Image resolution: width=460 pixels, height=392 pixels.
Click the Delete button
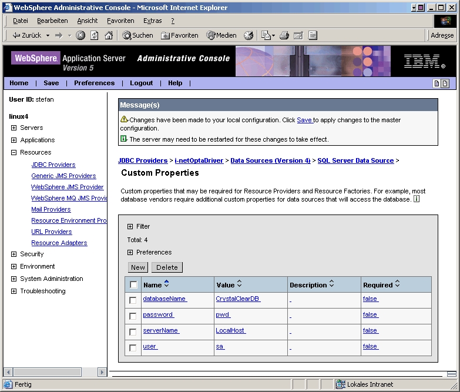167,267
